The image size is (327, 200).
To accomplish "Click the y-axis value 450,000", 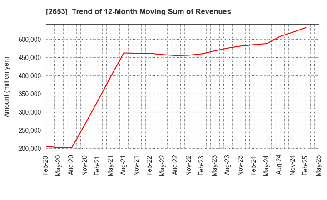I will 30,58.
